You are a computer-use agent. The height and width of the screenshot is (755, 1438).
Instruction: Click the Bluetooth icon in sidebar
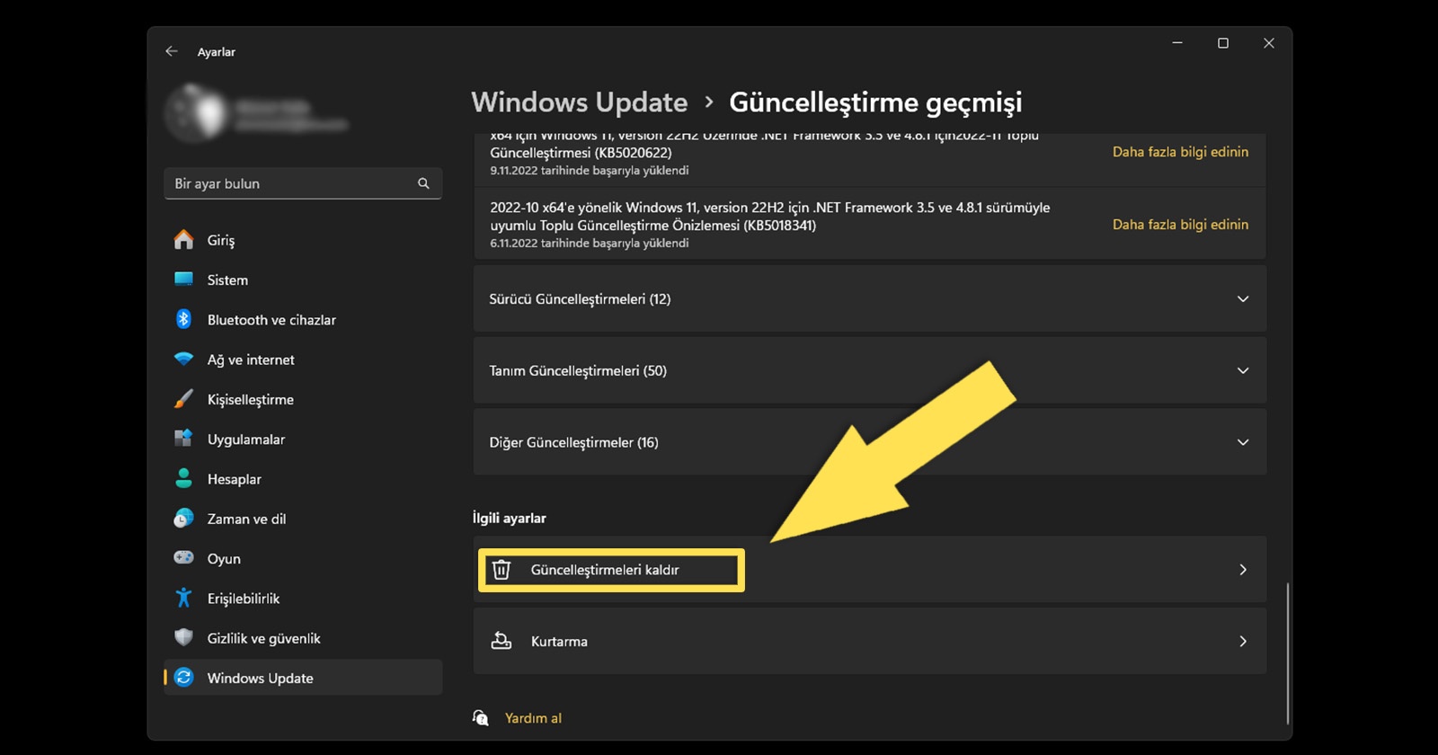183,319
